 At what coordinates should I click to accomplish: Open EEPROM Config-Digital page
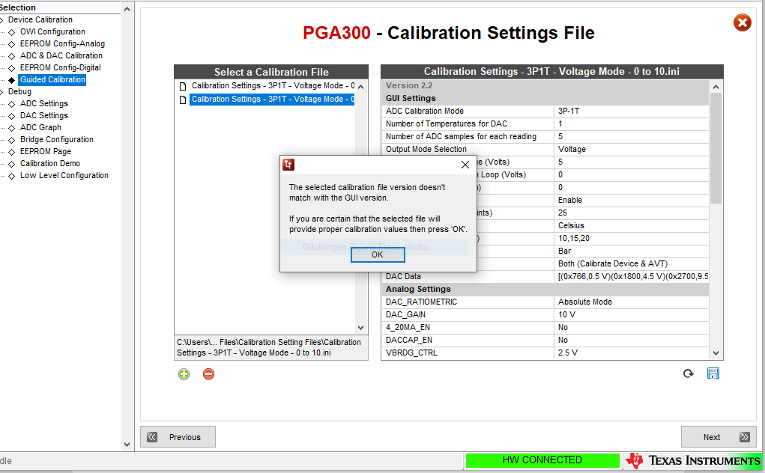click(61, 67)
